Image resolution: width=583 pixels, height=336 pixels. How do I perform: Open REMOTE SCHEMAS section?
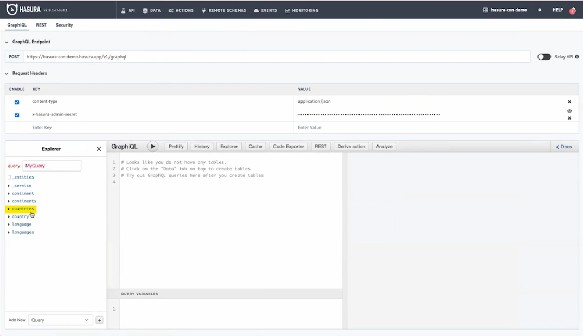coord(223,10)
